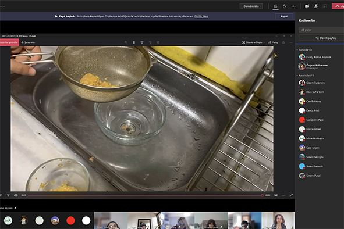This screenshot has height=229, width=344.
Task: Toggle video volume speaker icon
Action: click(x=16, y=195)
